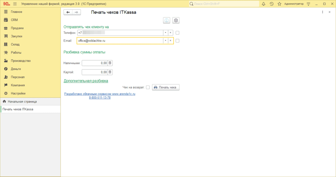
Task: Clear the Телефон field with x
Action: tap(170, 33)
